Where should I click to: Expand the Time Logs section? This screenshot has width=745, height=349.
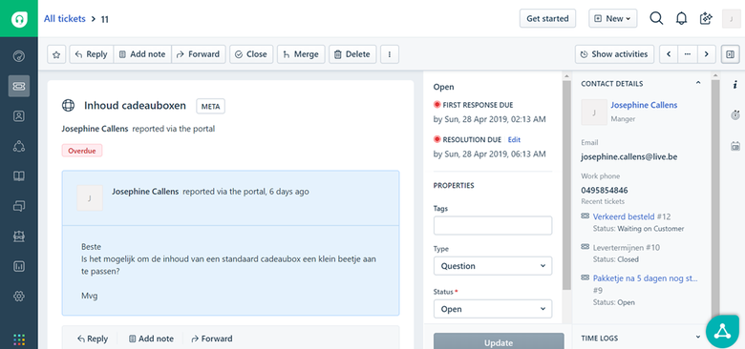[x=698, y=338]
